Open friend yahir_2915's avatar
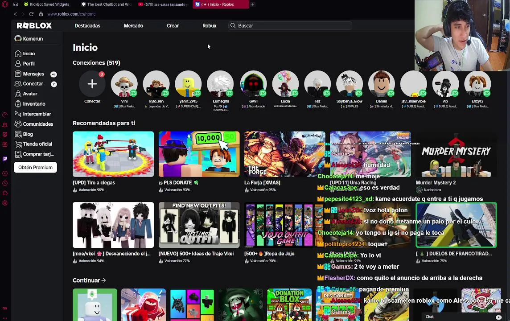The height and width of the screenshot is (321, 510). pyautogui.click(x=188, y=84)
